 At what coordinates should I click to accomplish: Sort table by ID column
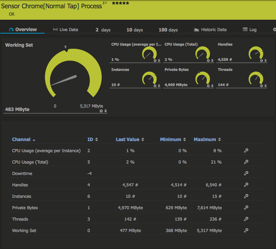point(93,140)
